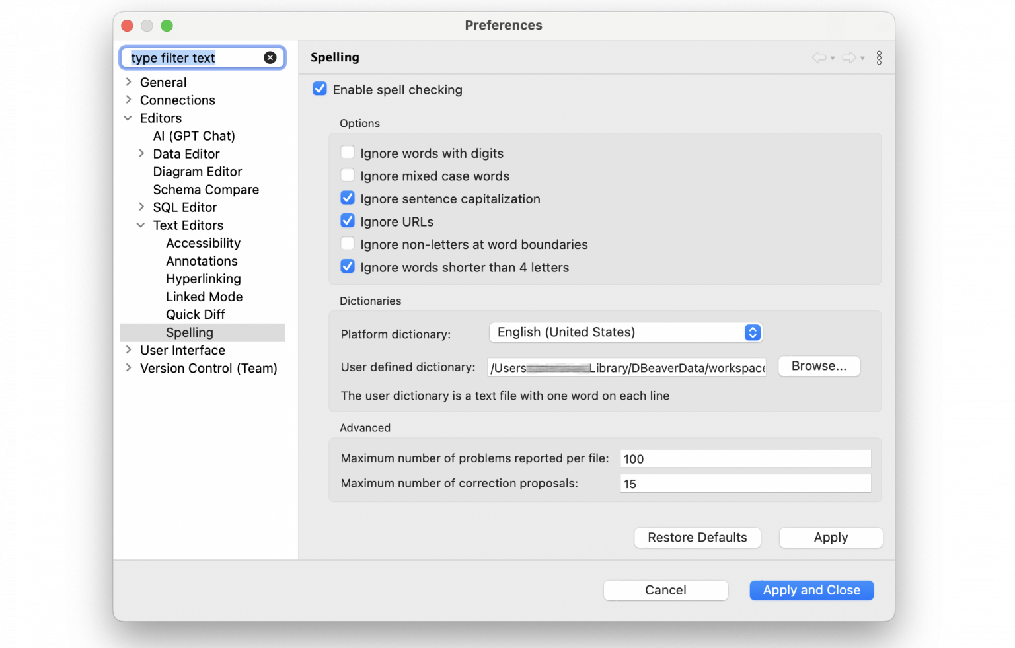The image size is (1015, 648).
Task: Open the three-dot view menu icon
Action: tap(879, 58)
